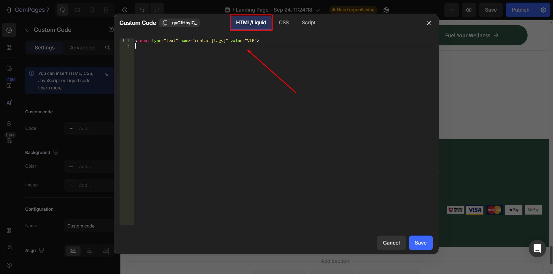Open the three-dot more options menu
553x274 pixels.
[451, 10]
